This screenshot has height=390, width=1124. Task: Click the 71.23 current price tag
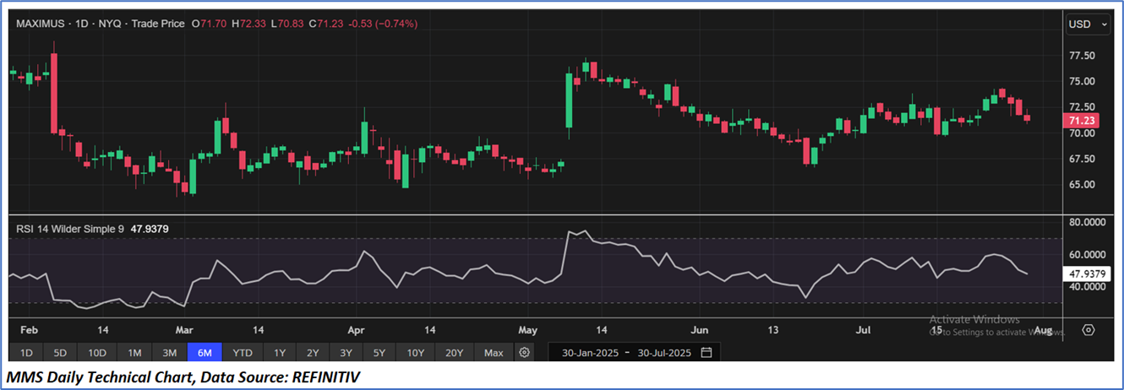[x=1082, y=121]
